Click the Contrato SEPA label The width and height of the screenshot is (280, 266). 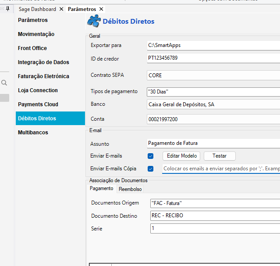107,75
